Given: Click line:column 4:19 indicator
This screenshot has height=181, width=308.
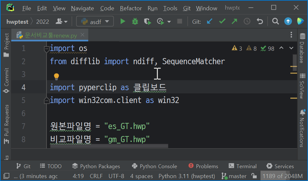Looking at the screenshot, I should [78, 176].
